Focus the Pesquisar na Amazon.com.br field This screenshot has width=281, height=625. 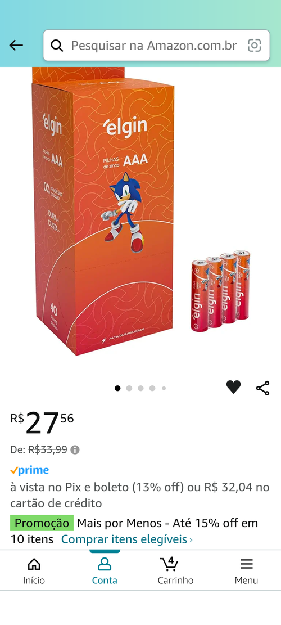tap(156, 46)
